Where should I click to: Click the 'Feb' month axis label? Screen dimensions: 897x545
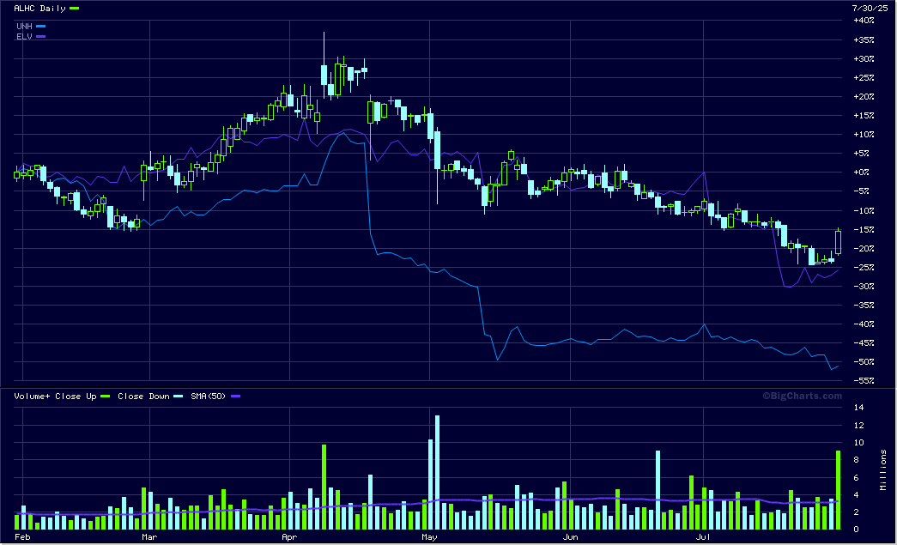[x=21, y=537]
